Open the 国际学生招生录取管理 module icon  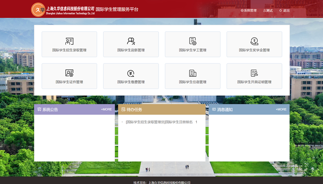[x=69, y=41]
